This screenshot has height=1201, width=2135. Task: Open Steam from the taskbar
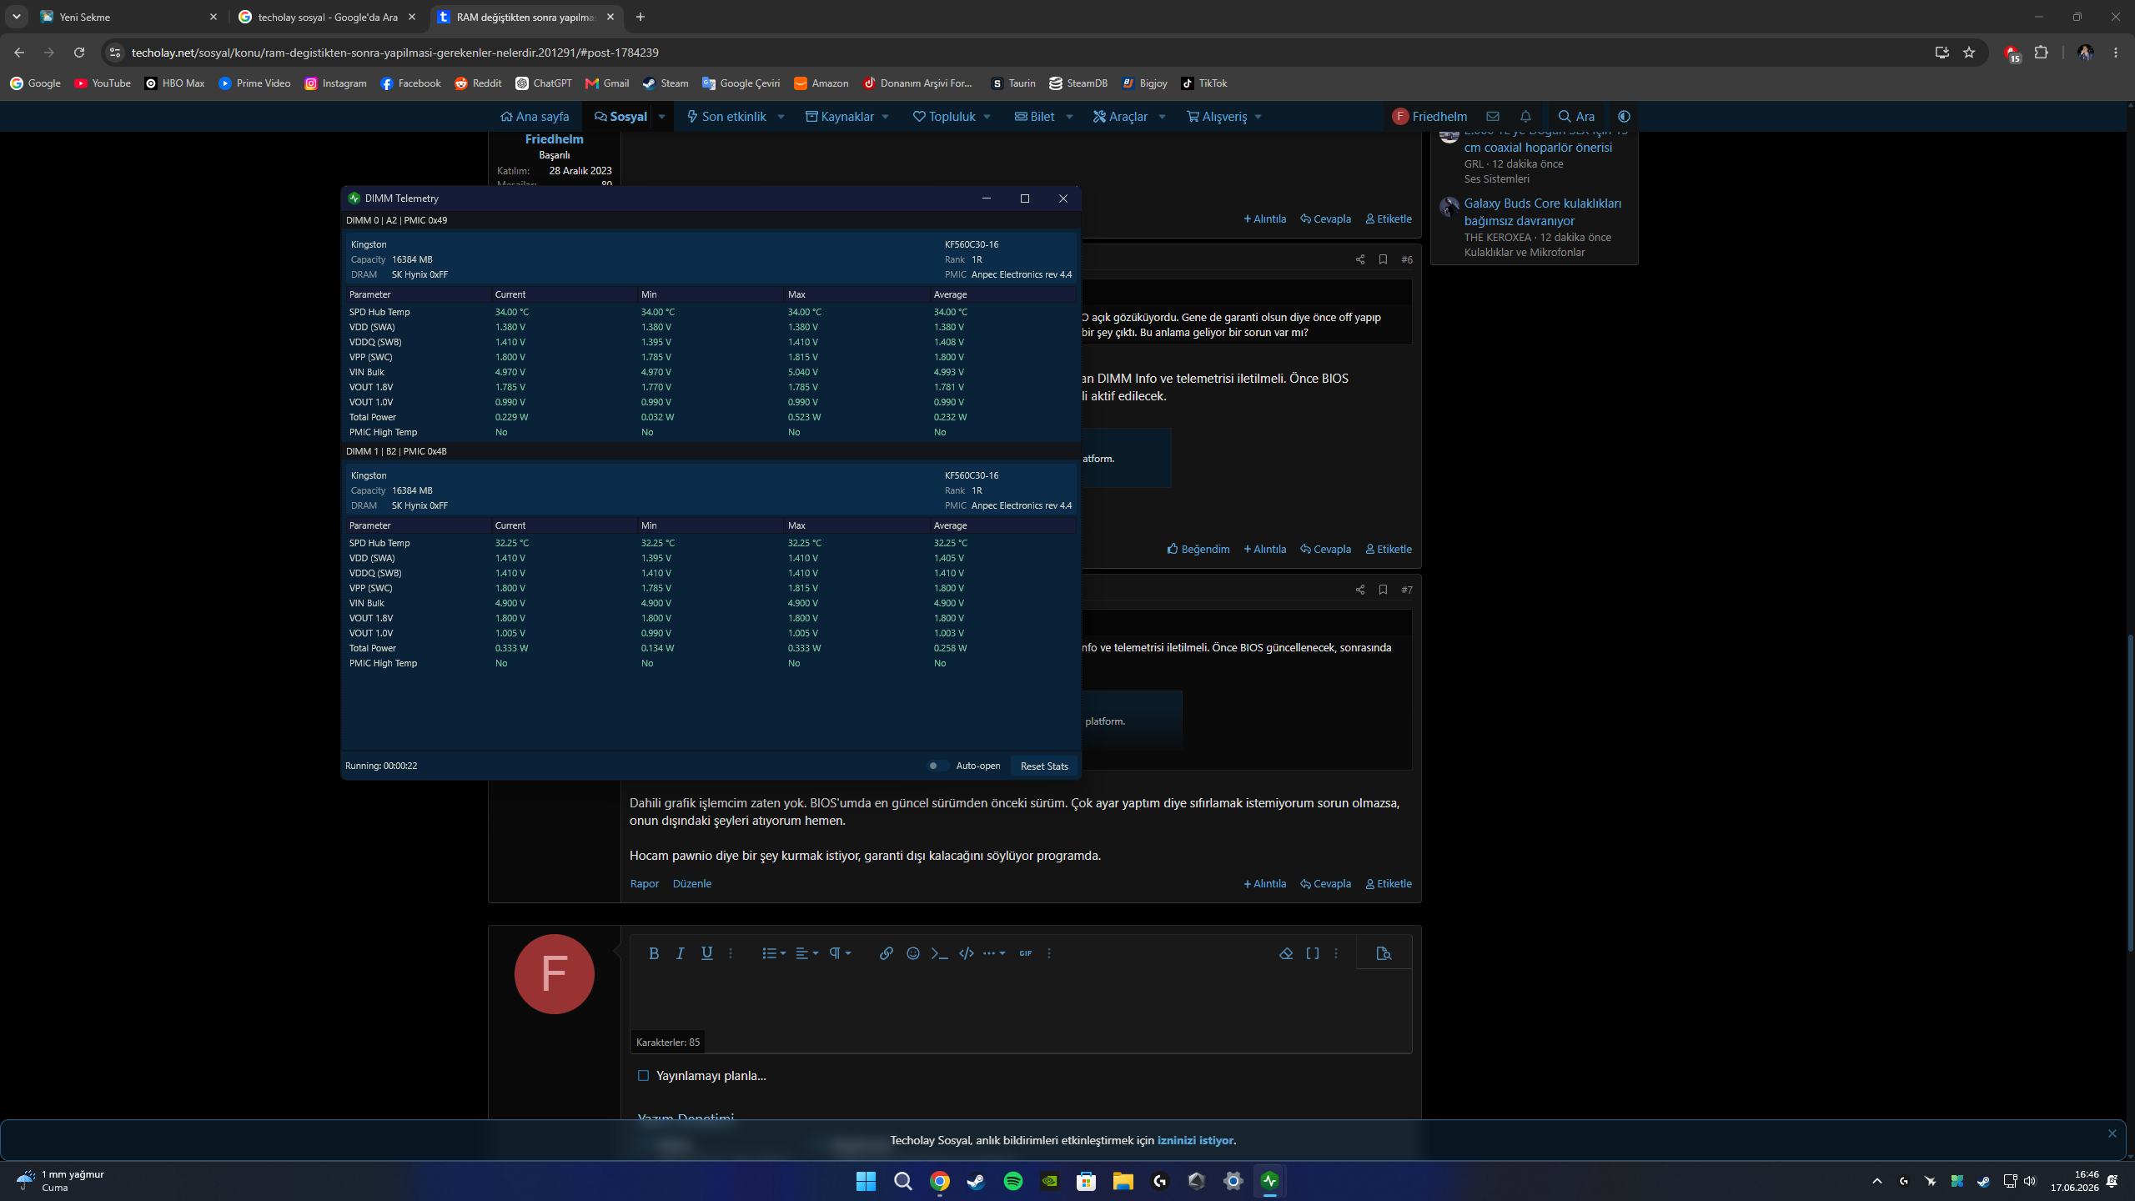coord(977,1181)
